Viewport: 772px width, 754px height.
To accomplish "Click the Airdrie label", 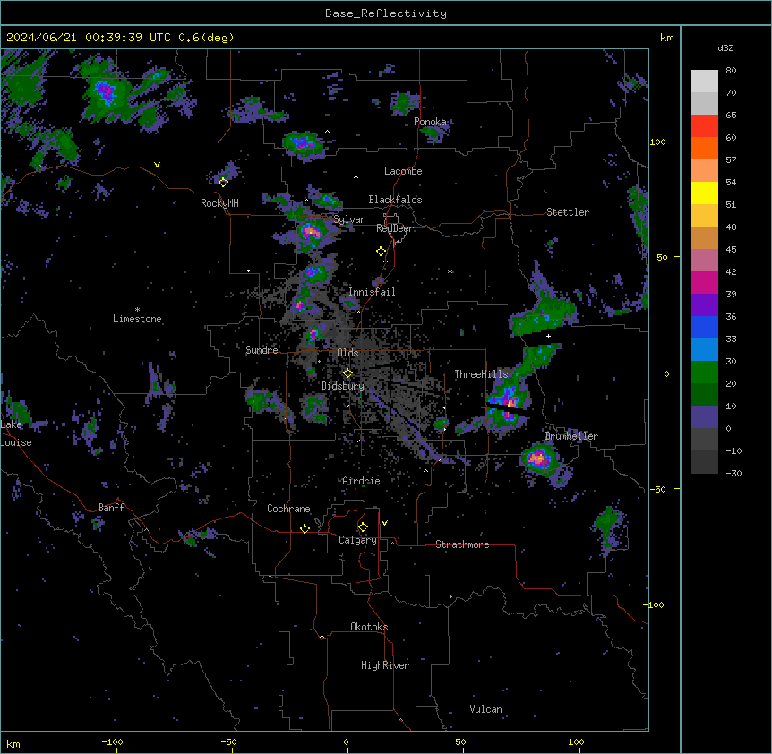I will point(362,481).
